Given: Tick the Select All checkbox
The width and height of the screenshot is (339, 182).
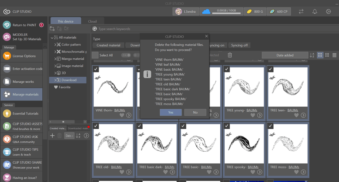Looking at the screenshot, I should coord(95,55).
